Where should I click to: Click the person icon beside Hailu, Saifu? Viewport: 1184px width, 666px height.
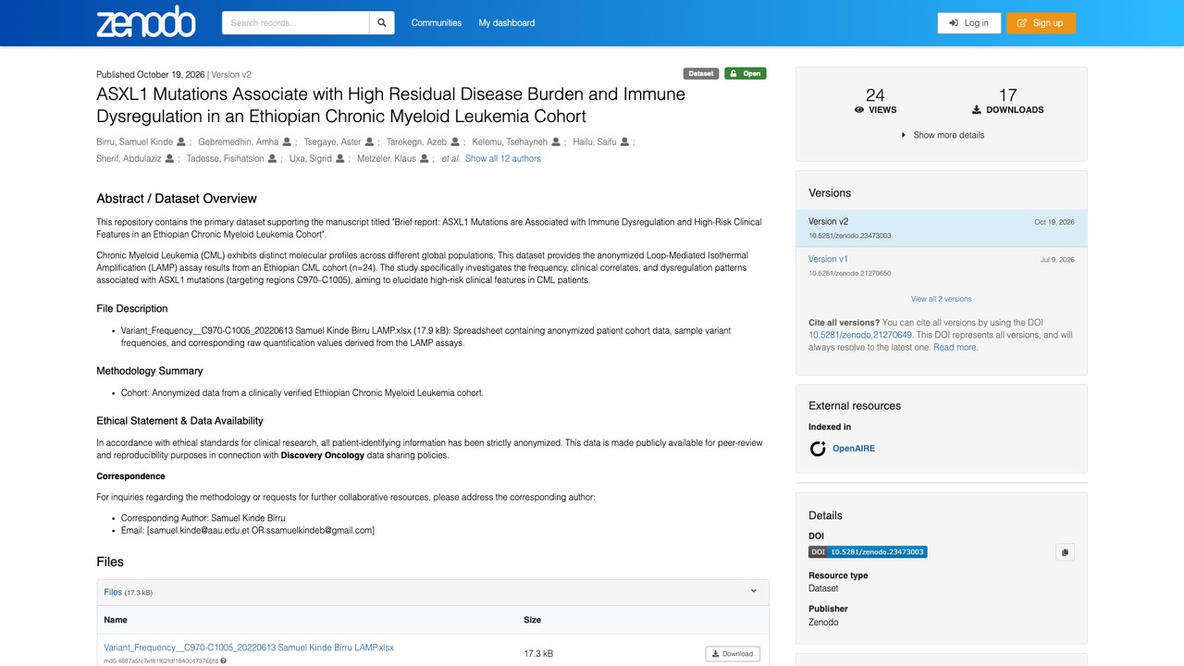point(625,142)
